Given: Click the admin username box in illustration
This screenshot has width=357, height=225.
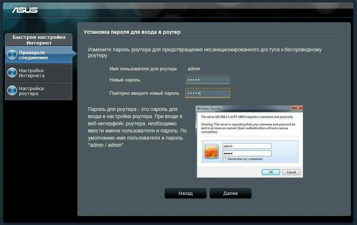Looking at the screenshot, I should pyautogui.click(x=247, y=146).
